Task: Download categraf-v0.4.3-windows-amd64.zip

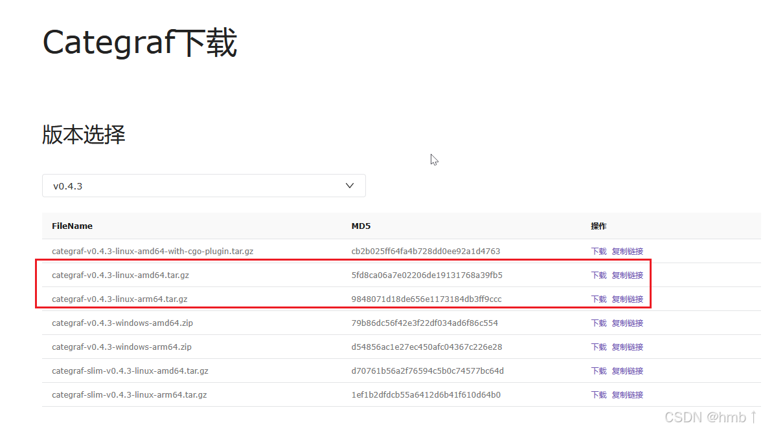Action: pyautogui.click(x=598, y=323)
